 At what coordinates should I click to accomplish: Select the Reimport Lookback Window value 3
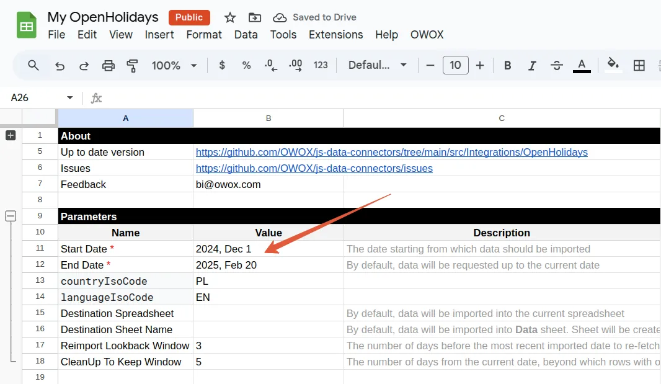pos(268,346)
